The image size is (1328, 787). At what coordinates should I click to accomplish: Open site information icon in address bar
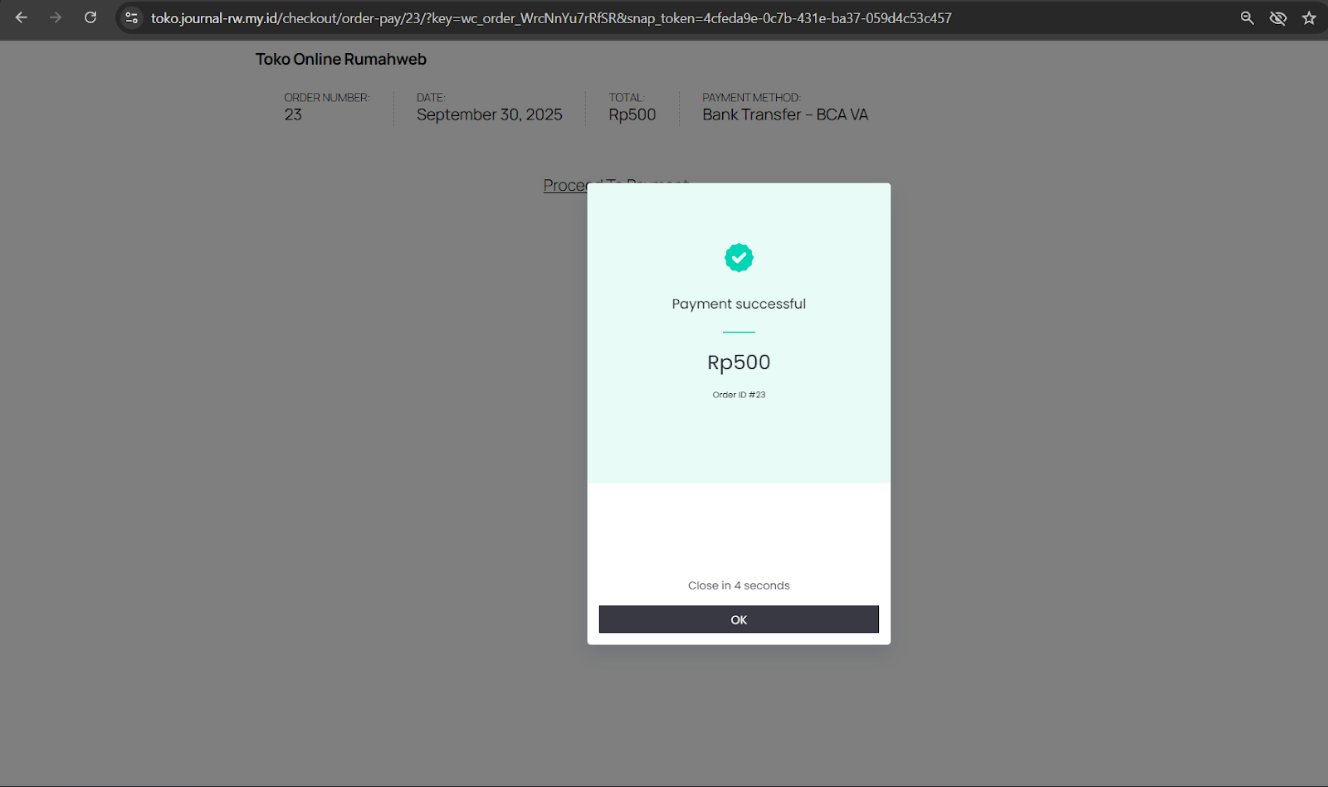coord(131,17)
